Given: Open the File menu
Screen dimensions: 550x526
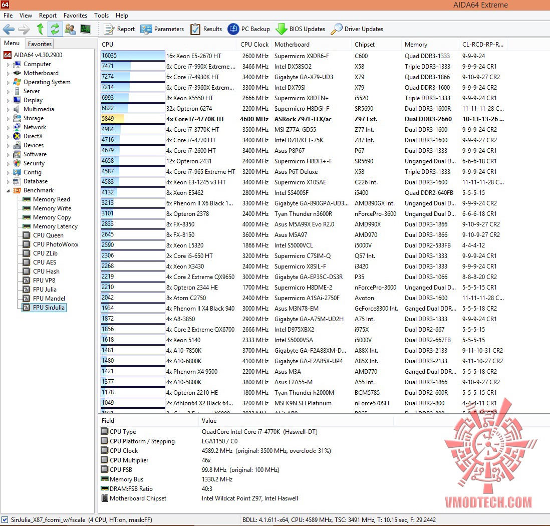Looking at the screenshot, I should [8, 16].
